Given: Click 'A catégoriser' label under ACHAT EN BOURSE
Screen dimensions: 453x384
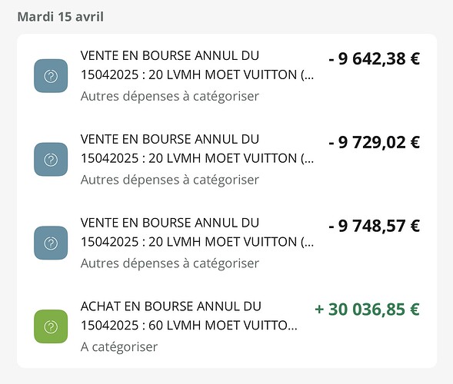Looking at the screenshot, I should [119, 347].
